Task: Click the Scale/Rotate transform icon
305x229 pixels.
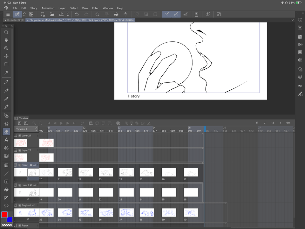Action: pos(125,14)
